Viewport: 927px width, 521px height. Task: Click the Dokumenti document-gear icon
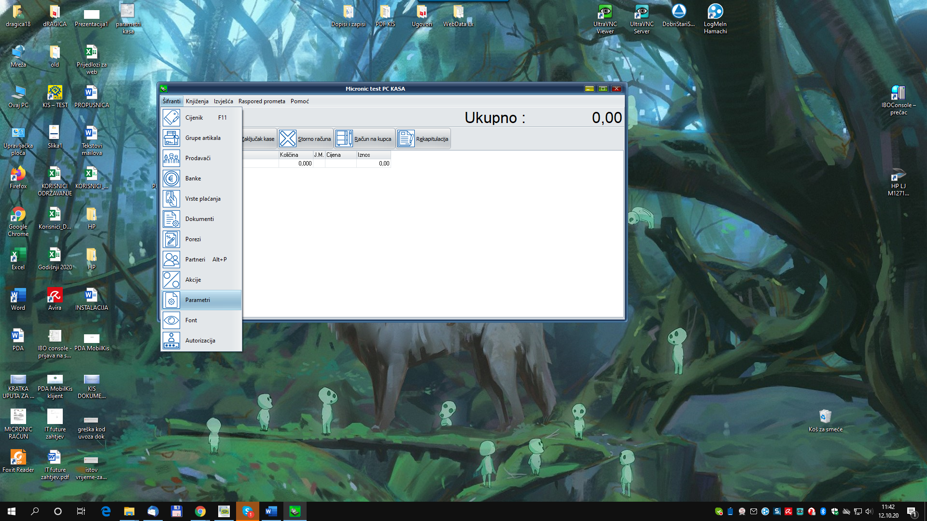(x=171, y=219)
